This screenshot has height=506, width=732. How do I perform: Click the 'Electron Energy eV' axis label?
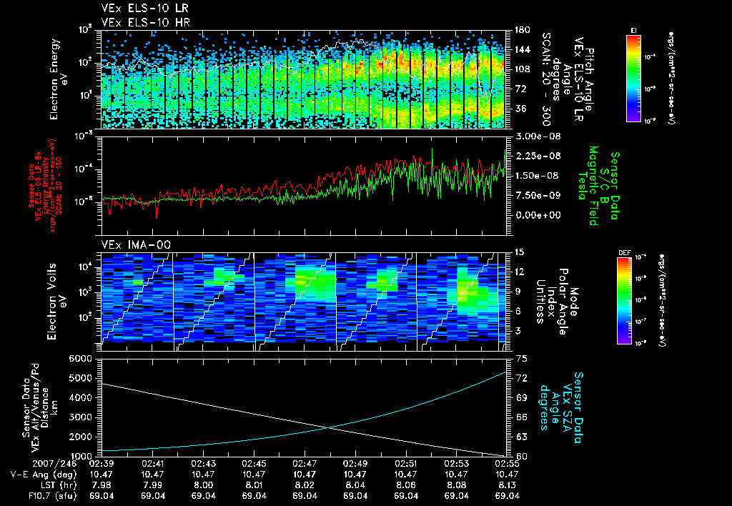57,79
